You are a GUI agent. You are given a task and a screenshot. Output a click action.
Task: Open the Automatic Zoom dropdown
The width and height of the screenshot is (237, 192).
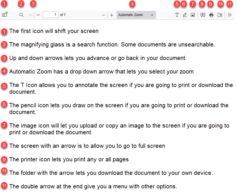coord(136,15)
